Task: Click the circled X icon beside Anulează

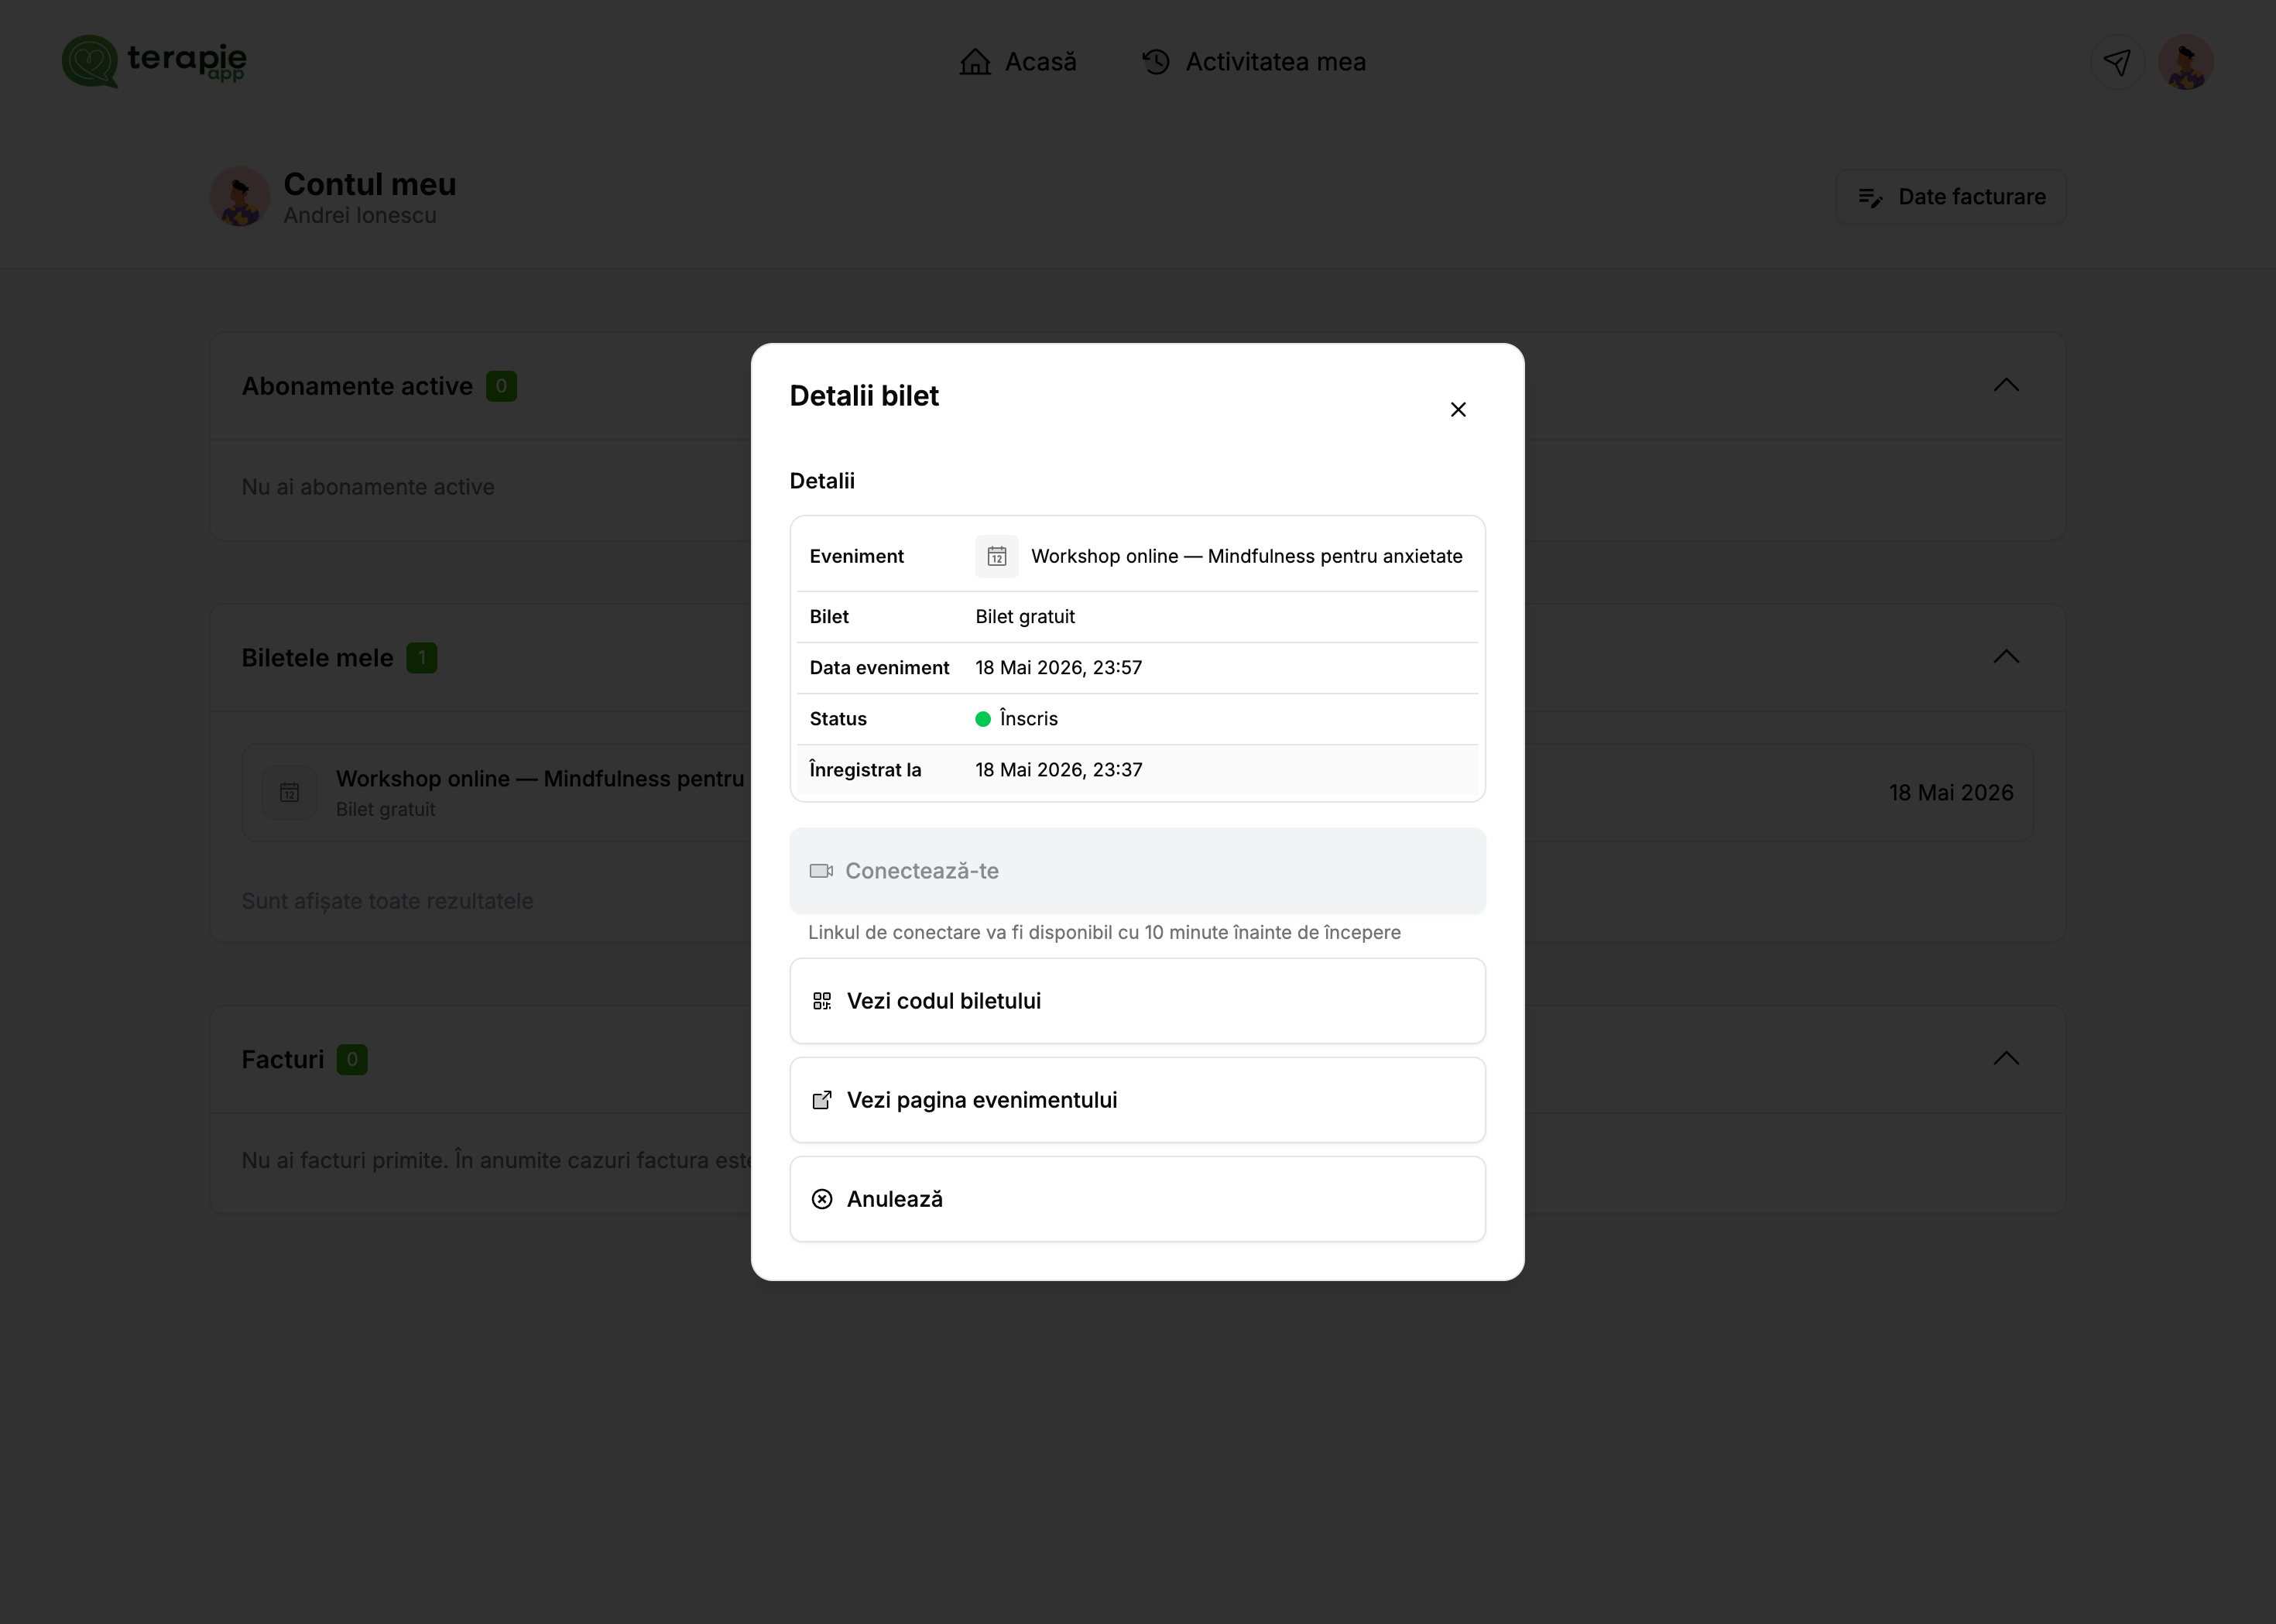Action: [822, 1199]
